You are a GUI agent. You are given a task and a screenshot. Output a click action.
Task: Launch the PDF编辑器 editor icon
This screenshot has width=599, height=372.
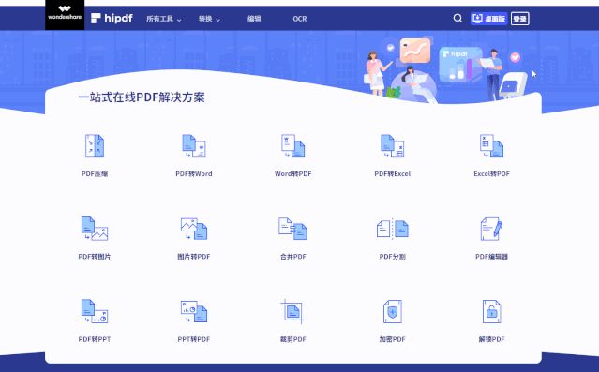[491, 229]
